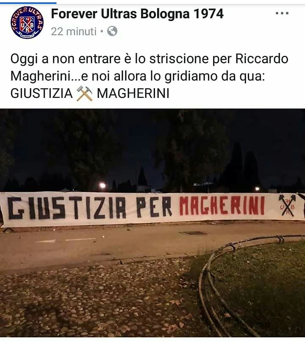
Task: Open the three-dots post options menu
Action: coord(282,13)
